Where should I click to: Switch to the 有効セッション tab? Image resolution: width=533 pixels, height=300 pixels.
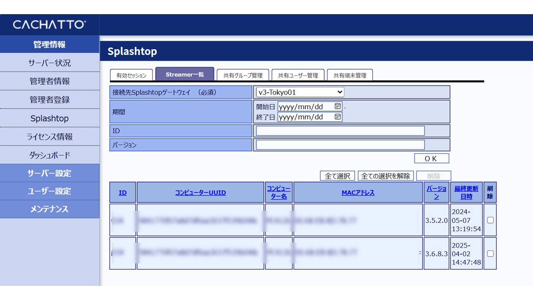pyautogui.click(x=132, y=75)
